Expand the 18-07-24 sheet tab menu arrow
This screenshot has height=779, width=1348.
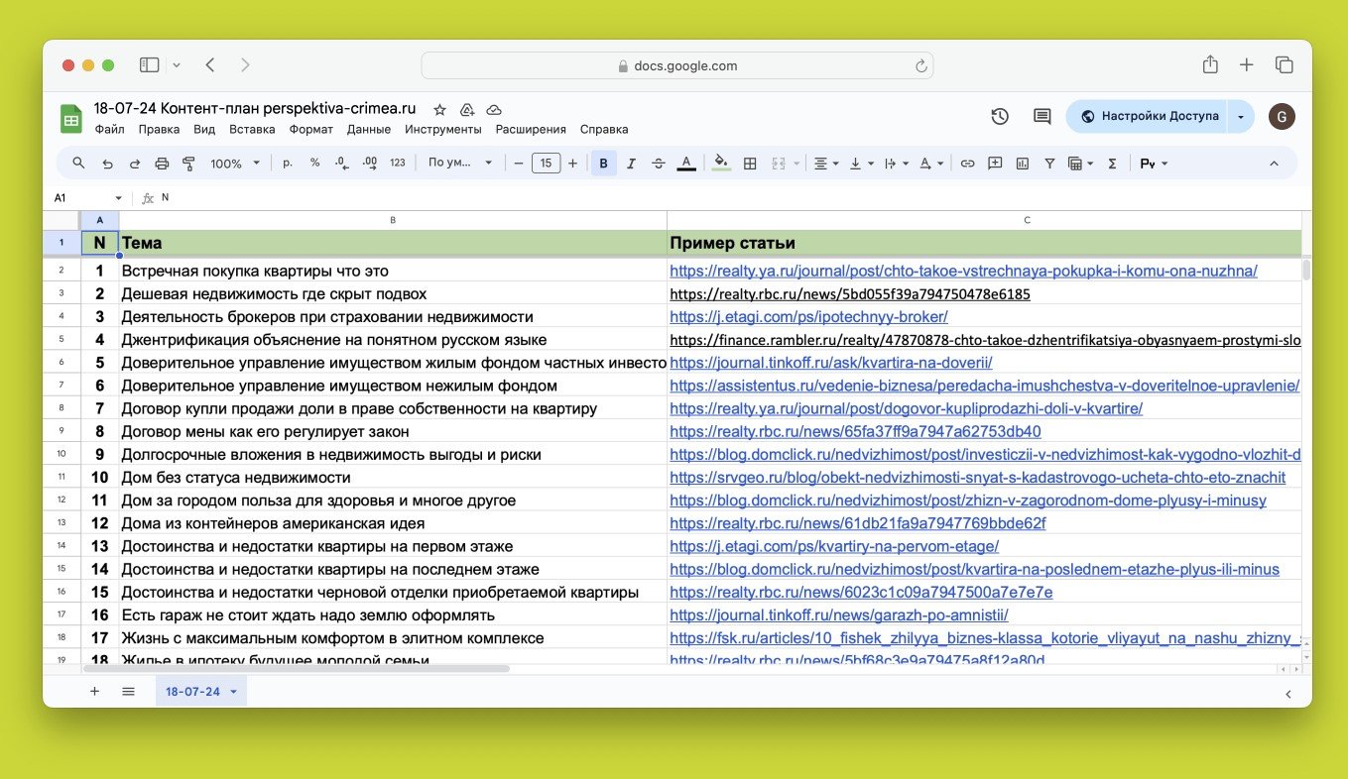pos(233,692)
